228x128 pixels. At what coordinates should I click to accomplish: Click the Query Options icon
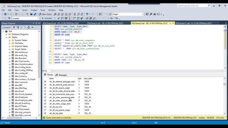[x=66, y=18]
